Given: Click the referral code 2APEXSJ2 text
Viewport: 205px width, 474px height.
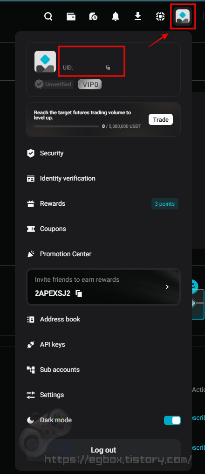Looking at the screenshot, I should tap(53, 293).
